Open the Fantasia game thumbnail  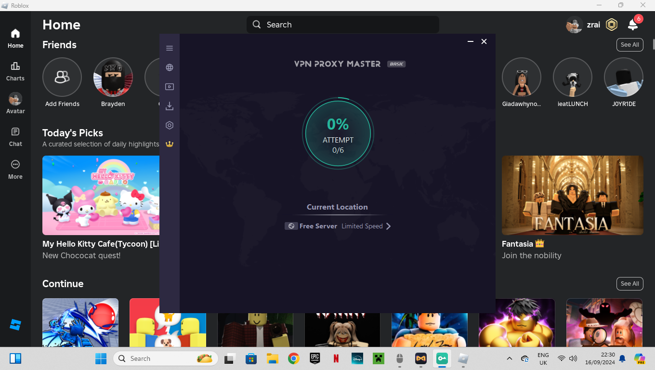point(573,195)
